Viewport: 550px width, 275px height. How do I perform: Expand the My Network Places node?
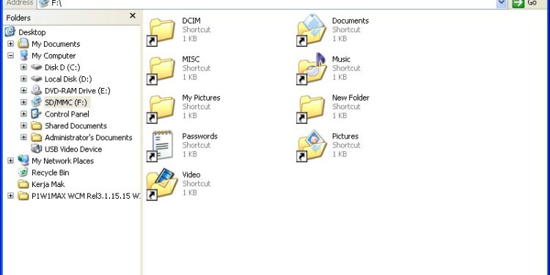[10, 161]
